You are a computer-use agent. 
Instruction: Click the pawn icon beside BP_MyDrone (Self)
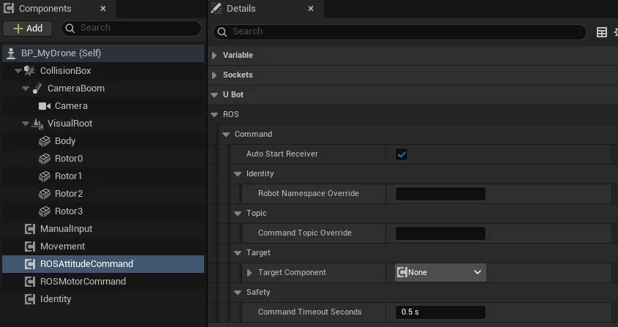(11, 53)
